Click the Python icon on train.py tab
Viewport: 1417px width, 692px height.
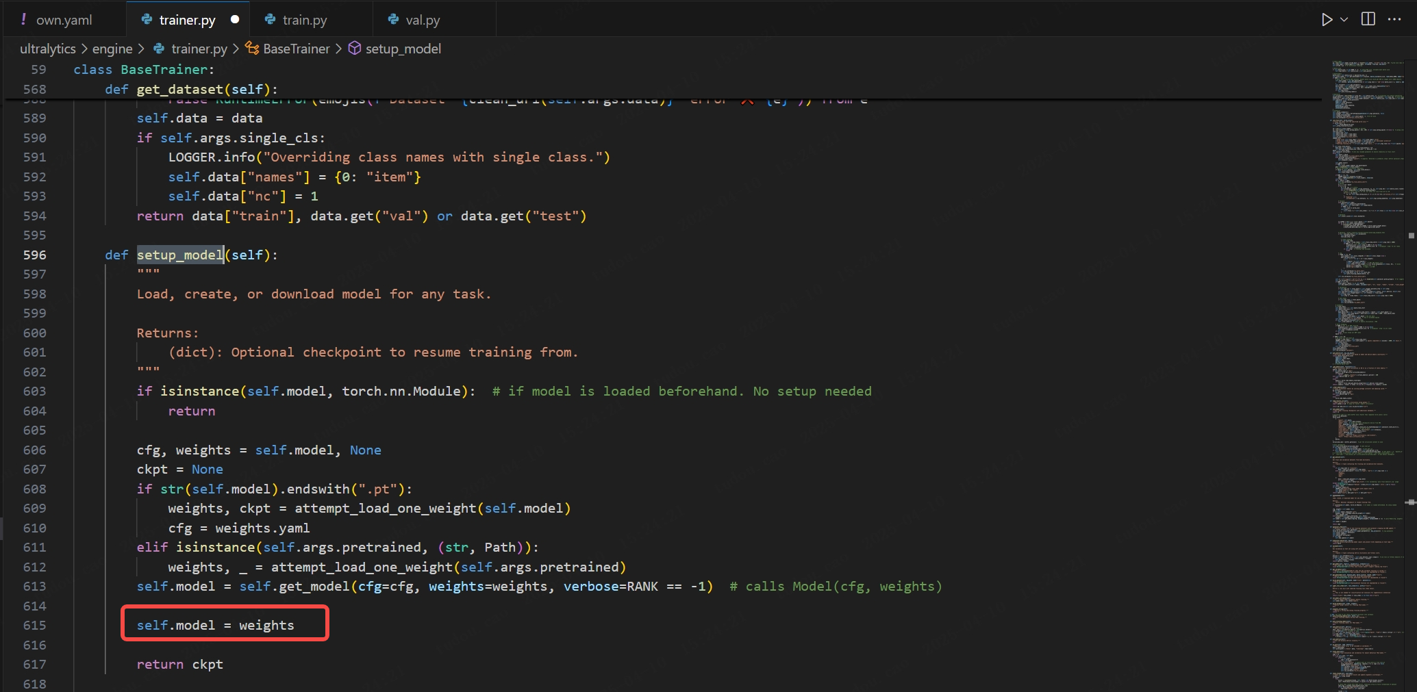(x=270, y=20)
